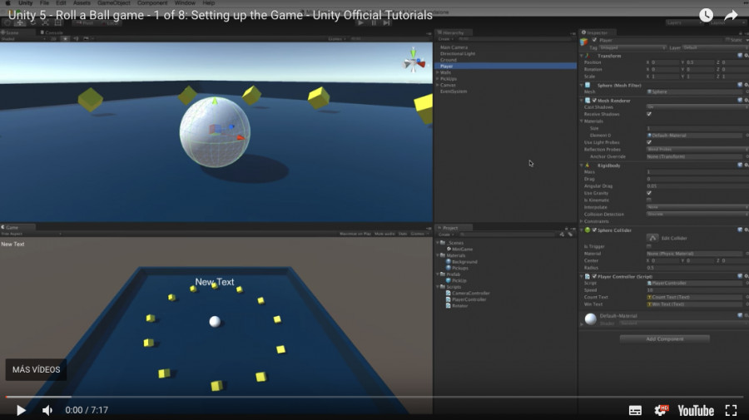Open the GameObject menu
This screenshot has width=749, height=420.
pyautogui.click(x=114, y=2)
